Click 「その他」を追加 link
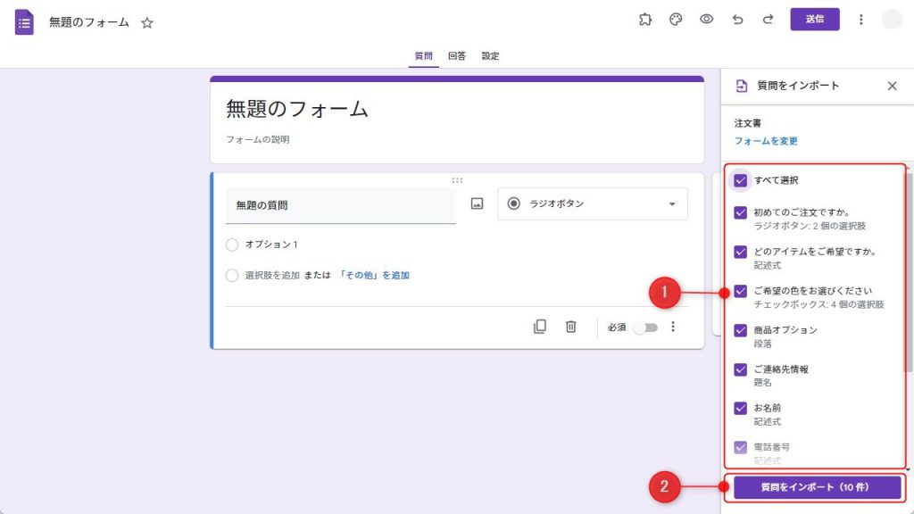This screenshot has height=514, width=914. [x=374, y=275]
